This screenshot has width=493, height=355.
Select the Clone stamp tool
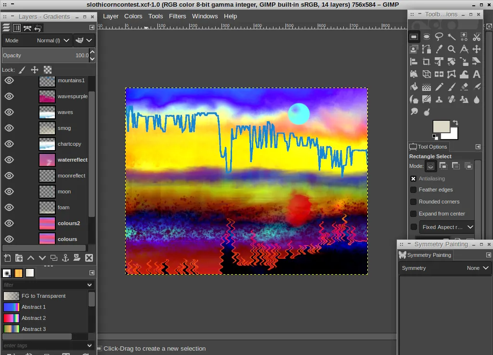click(x=439, y=100)
